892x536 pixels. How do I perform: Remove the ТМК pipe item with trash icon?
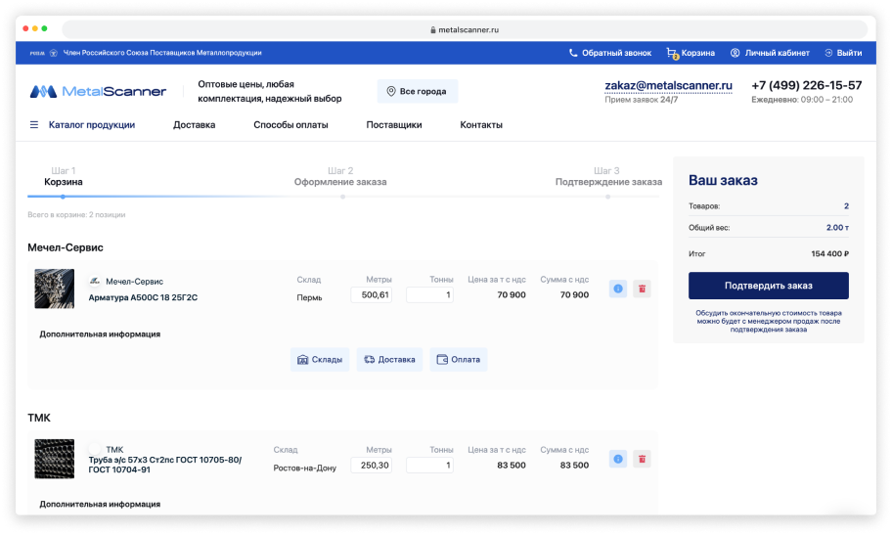pos(642,459)
